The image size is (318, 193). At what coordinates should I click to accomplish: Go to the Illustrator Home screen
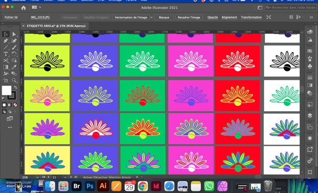[x=24, y=8]
